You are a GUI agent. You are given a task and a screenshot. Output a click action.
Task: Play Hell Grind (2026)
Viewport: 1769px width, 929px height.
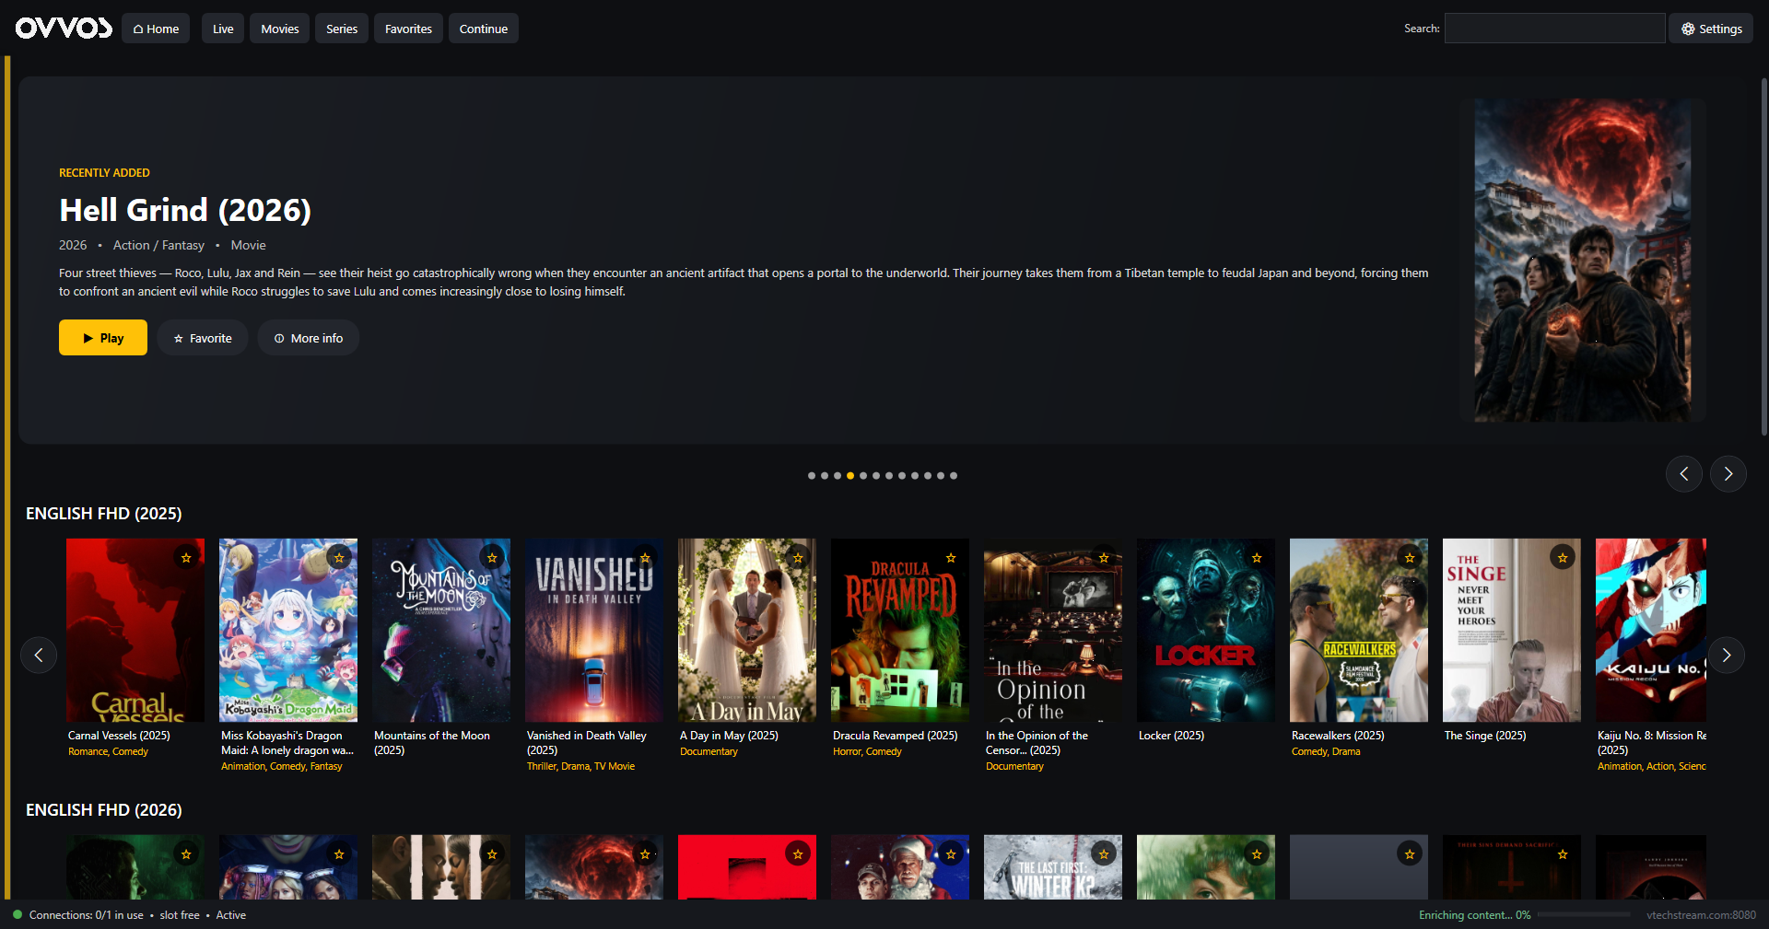[x=103, y=338]
